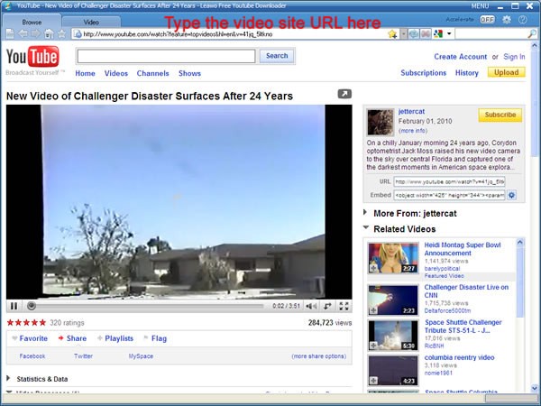Open the MENU in title bar

tap(480, 6)
